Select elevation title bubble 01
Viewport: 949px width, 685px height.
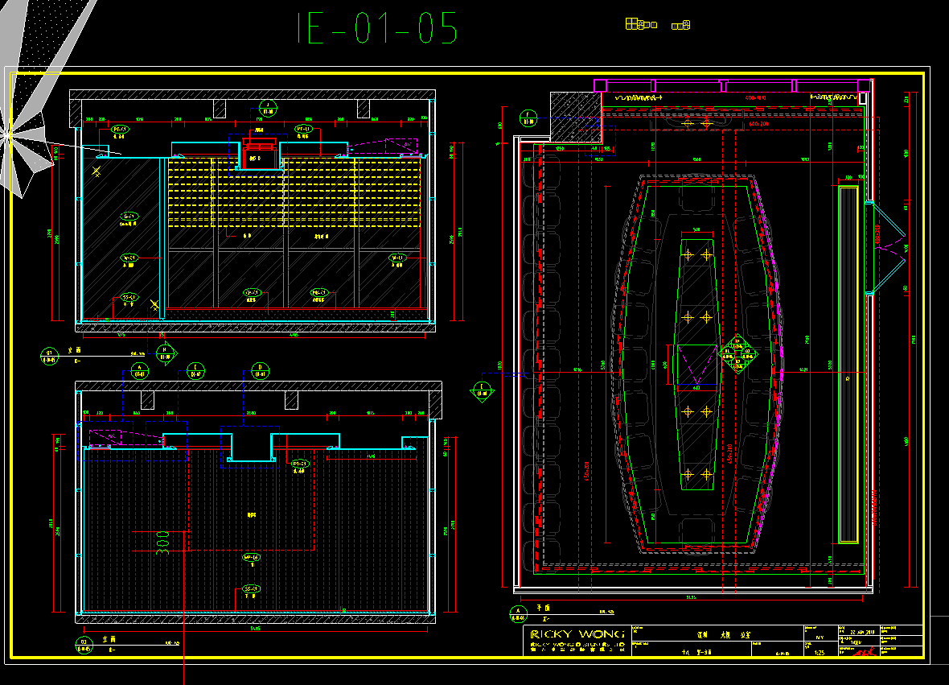coord(49,355)
